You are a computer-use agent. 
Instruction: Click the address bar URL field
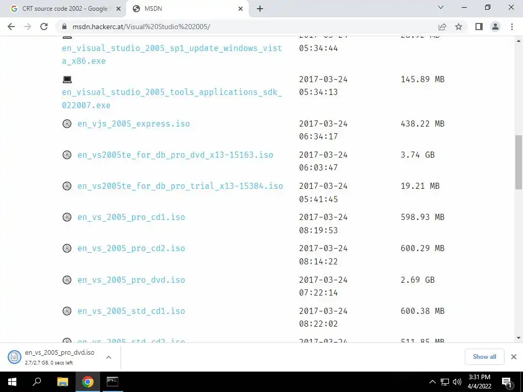point(247,27)
